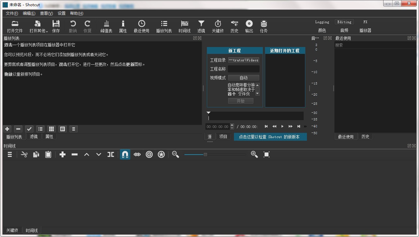
Task: Open the playlist panel menu
Action: click(x=73, y=129)
